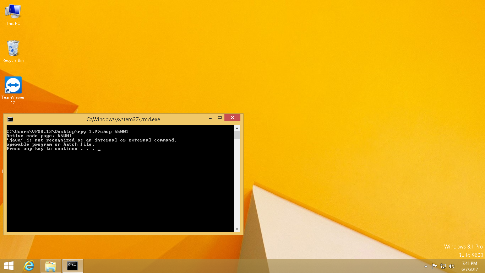Open the volume speaker tray icon
Image resolution: width=485 pixels, height=273 pixels.
[452, 266]
